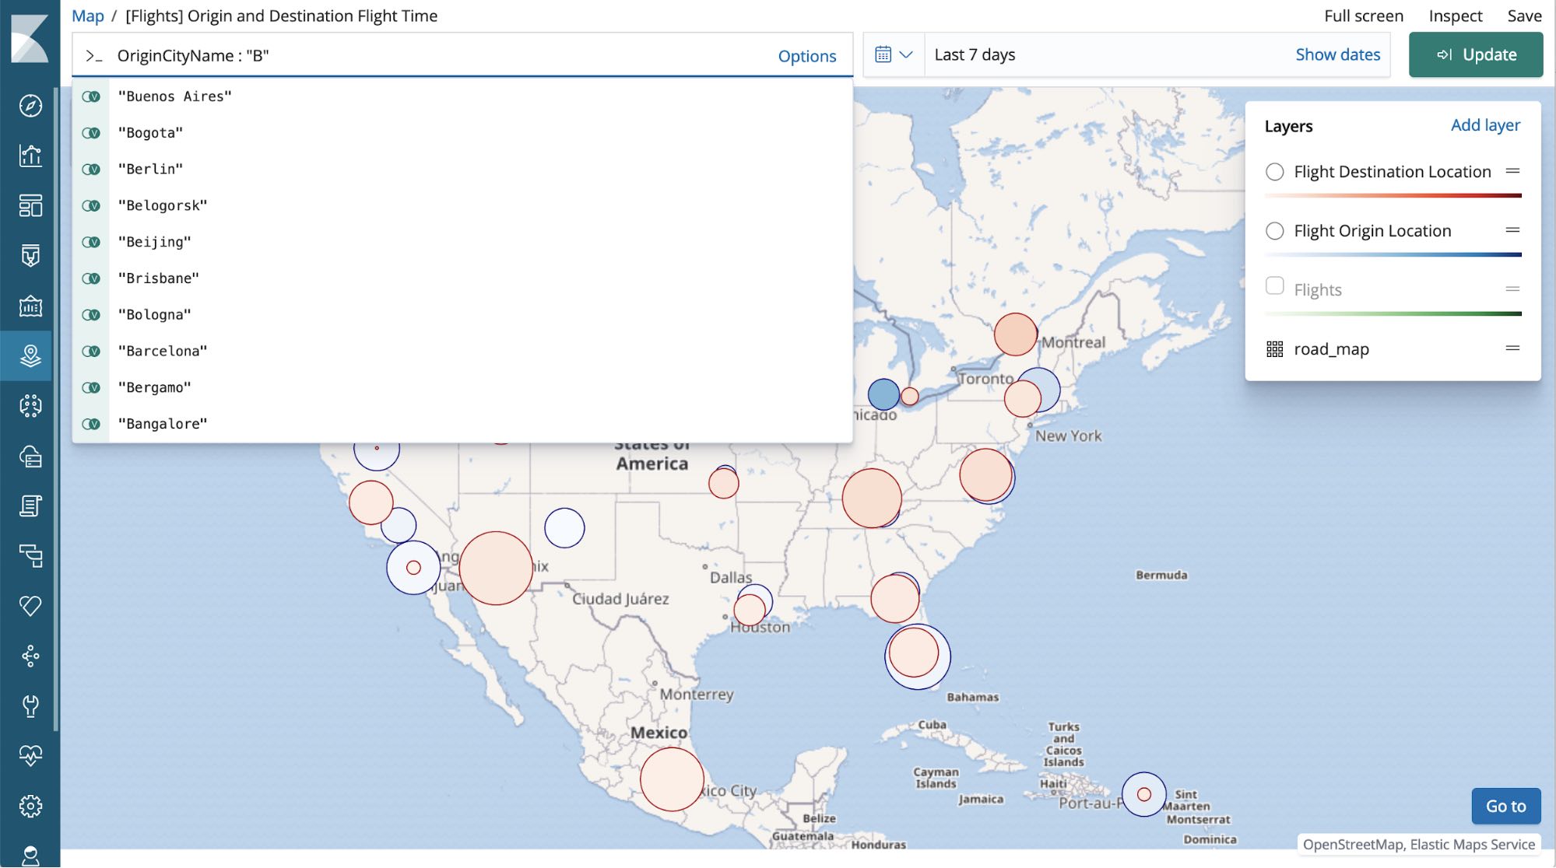The height and width of the screenshot is (868, 1556).
Task: Select the Maps navigation icon
Action: (x=30, y=355)
